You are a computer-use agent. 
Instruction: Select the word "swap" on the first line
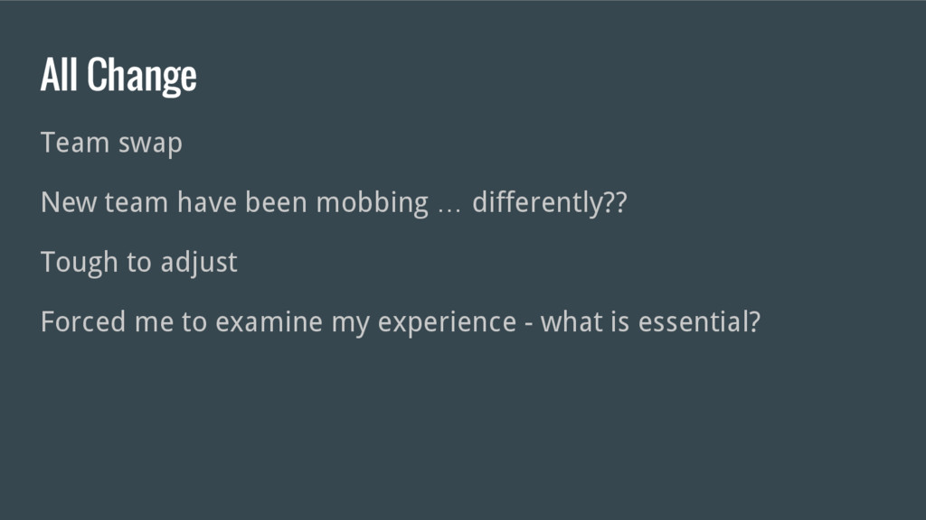coord(151,145)
